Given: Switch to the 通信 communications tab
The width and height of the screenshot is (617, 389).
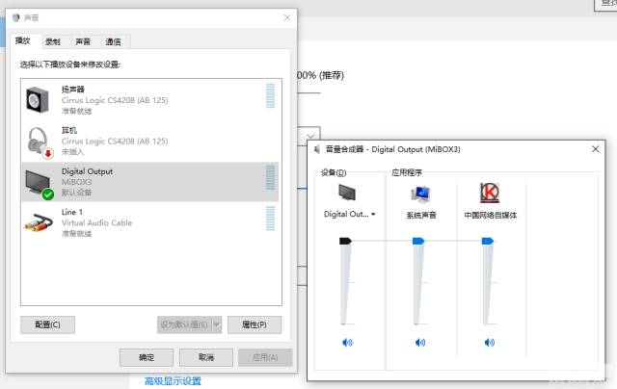Looking at the screenshot, I should coord(114,41).
